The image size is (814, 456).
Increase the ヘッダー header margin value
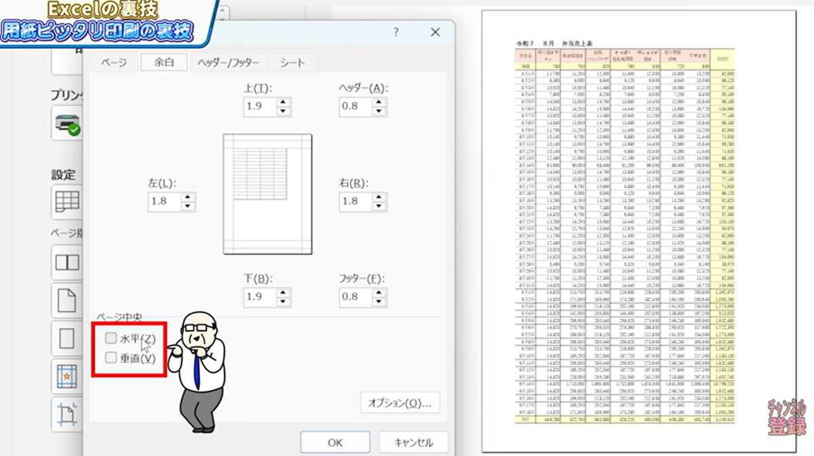point(379,102)
